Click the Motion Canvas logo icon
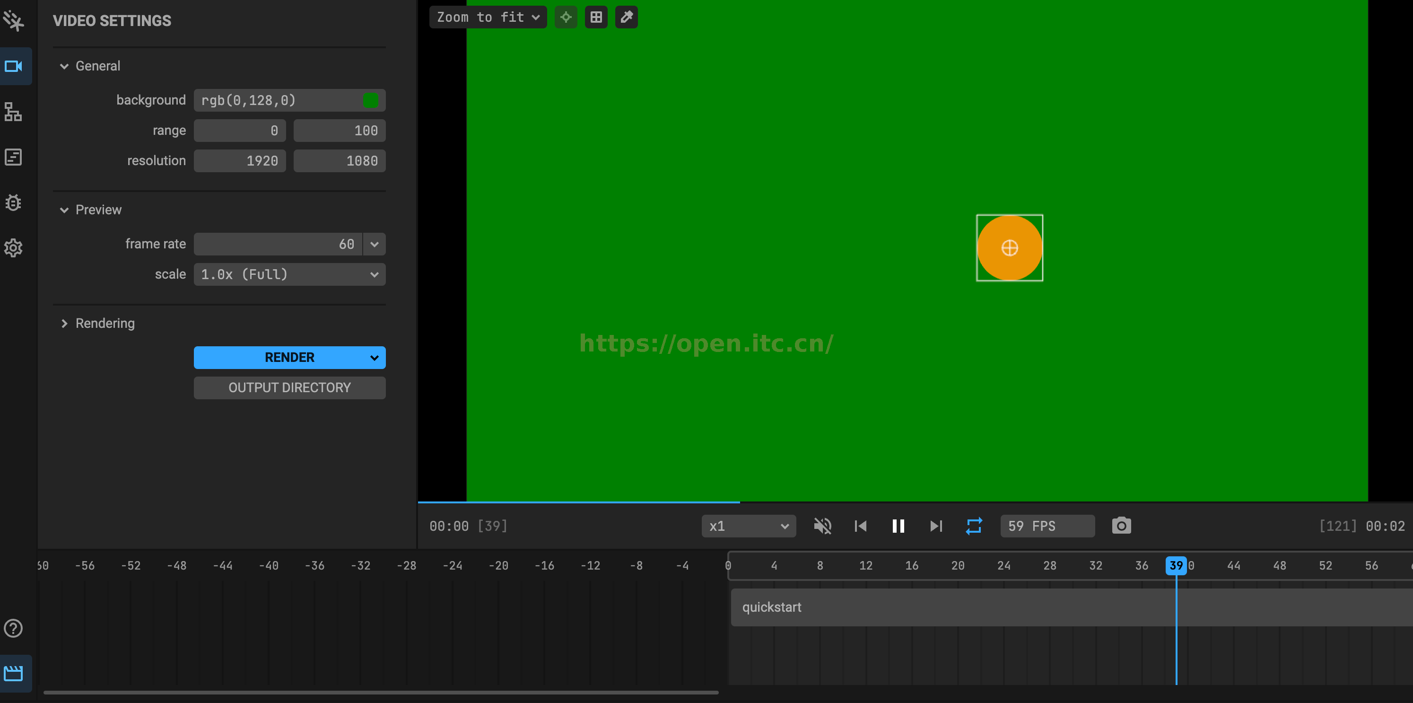 (x=13, y=21)
